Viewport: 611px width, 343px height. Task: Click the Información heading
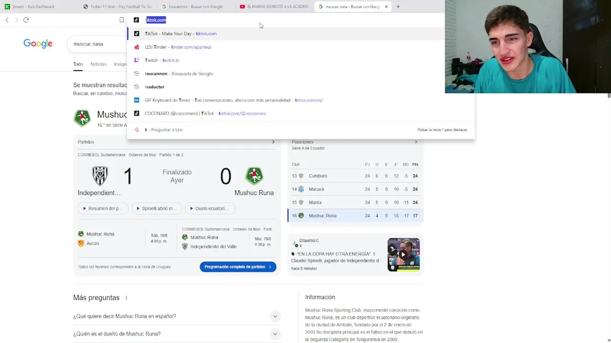point(320,297)
